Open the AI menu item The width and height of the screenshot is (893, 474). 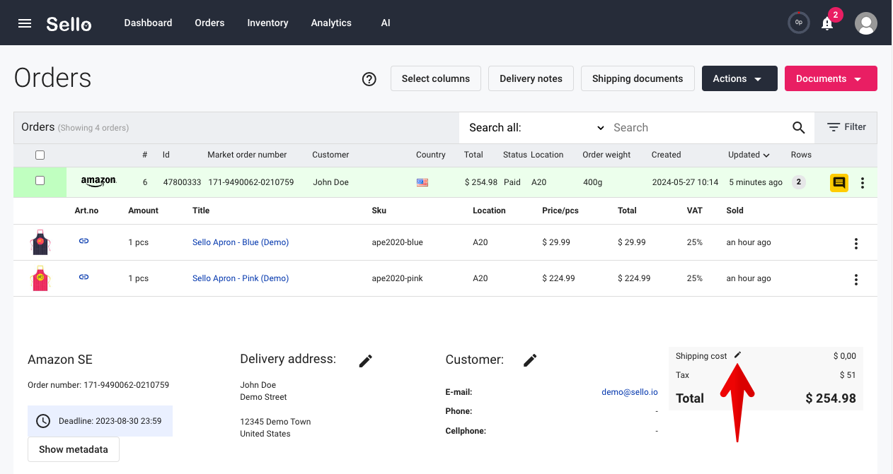click(386, 23)
